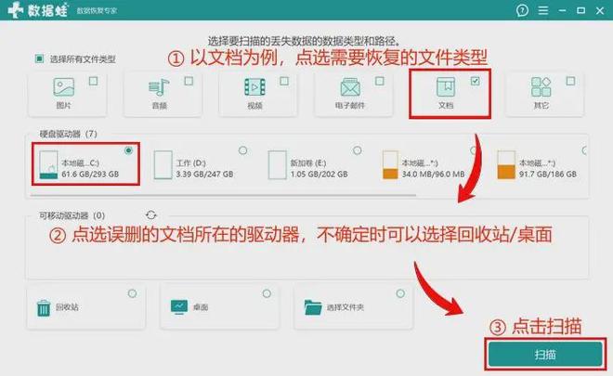Click the 34.0 MB/96.0 MB drive icon
The height and width of the screenshot is (376, 613).
(x=390, y=165)
